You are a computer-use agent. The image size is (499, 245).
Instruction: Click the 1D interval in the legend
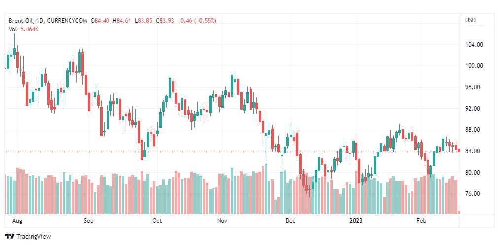(40, 21)
